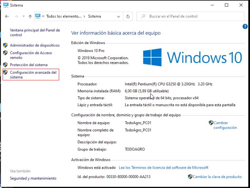The width and height of the screenshot is (250, 188).
Task: Close the Sistema window
Action: (x=241, y=5)
